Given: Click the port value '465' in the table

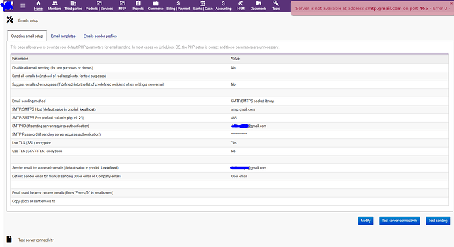Looking at the screenshot, I should pos(234,118).
